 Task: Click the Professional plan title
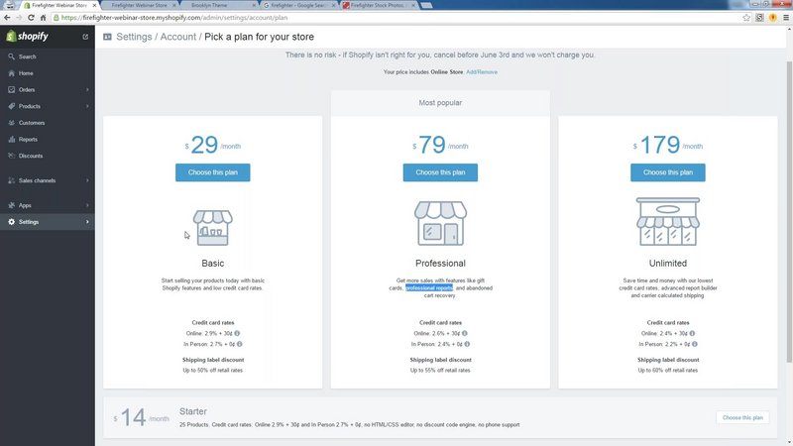point(440,264)
